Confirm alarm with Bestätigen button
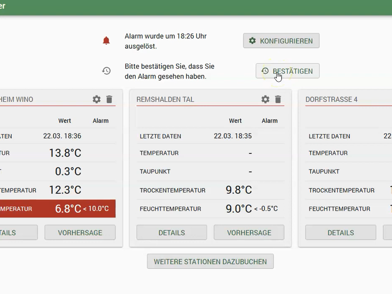The width and height of the screenshot is (392, 294). point(288,71)
